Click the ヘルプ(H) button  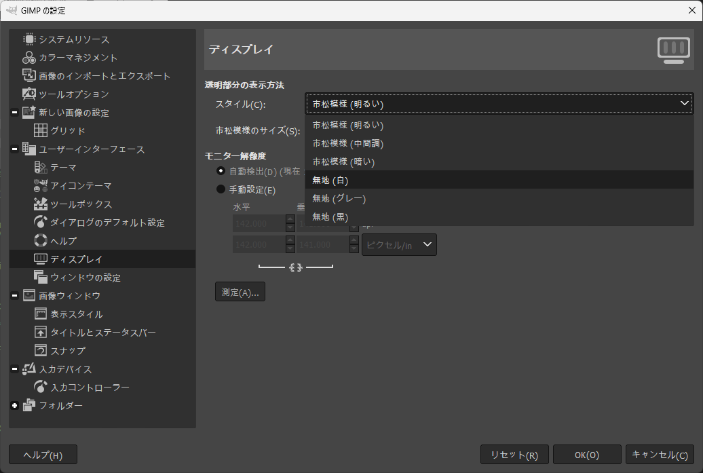pos(43,455)
